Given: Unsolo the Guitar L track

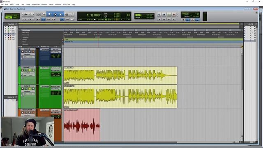Looking at the screenshot, I should [x=30, y=70].
